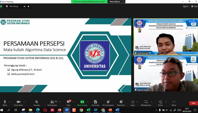Open Task View on the taskbar

click(16, 110)
